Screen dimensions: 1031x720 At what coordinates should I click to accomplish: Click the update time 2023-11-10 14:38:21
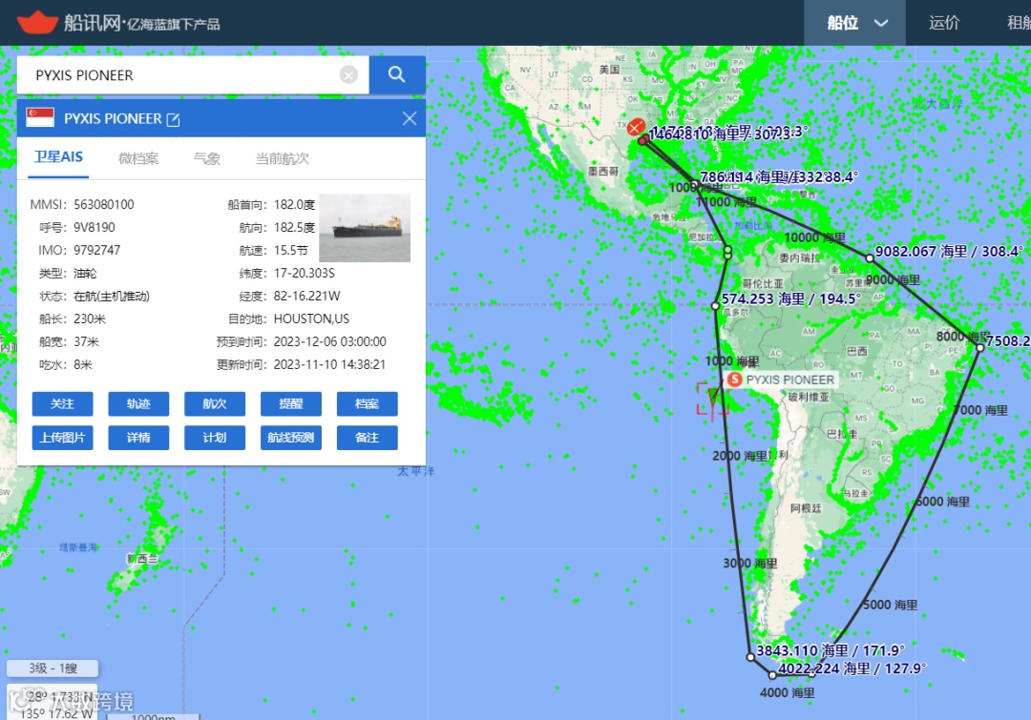329,364
